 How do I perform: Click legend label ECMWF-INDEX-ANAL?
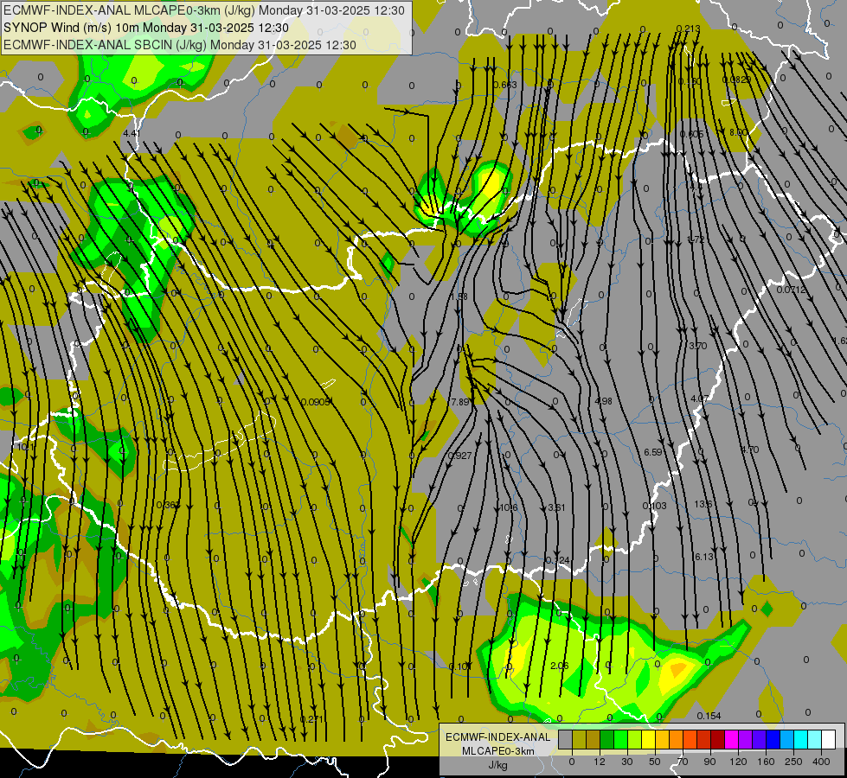498,737
